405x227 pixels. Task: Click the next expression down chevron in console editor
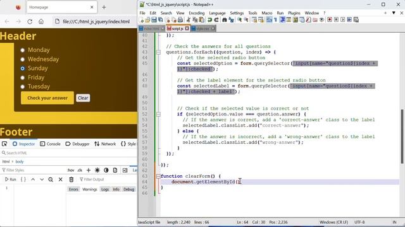(42, 179)
